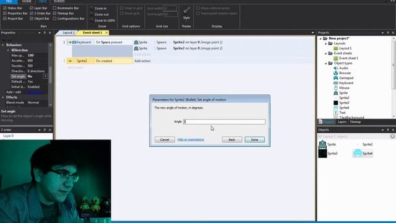Viewport: 396px width, 223px height.
Task: Click Max speed value 100 field
Action: [x=37, y=55]
